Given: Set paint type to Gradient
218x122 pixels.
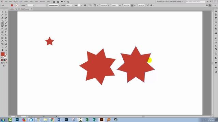Looking at the screenshot, I should (4, 60).
